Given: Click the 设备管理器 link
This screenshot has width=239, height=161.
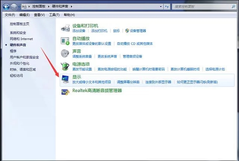Looking at the screenshot, I should point(138,31).
